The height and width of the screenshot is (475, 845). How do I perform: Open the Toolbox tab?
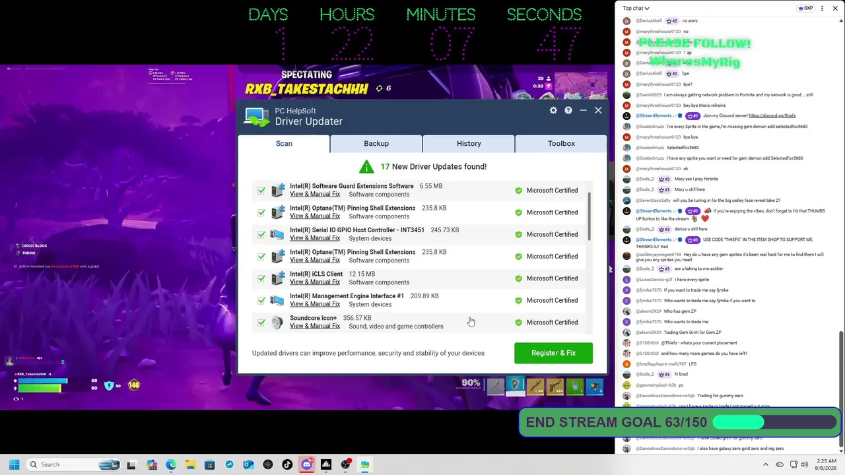point(561,143)
